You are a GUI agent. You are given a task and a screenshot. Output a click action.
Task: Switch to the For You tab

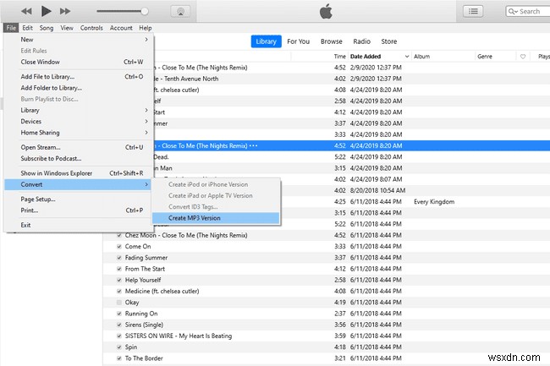point(298,41)
